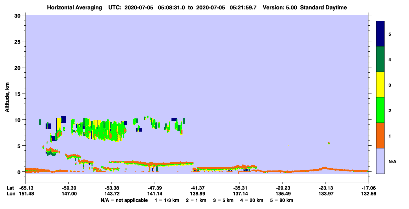Click the 'Lat' row label
Viewport: 409px width, 209px height.
[10, 188]
